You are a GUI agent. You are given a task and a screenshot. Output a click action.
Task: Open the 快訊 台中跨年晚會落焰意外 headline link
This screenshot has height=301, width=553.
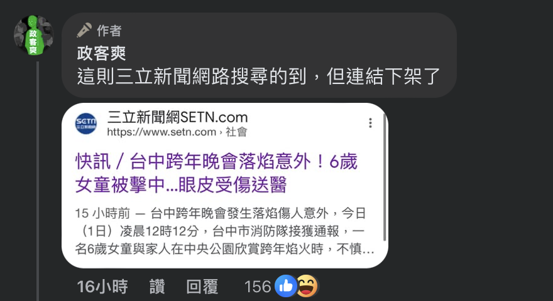[216, 173]
